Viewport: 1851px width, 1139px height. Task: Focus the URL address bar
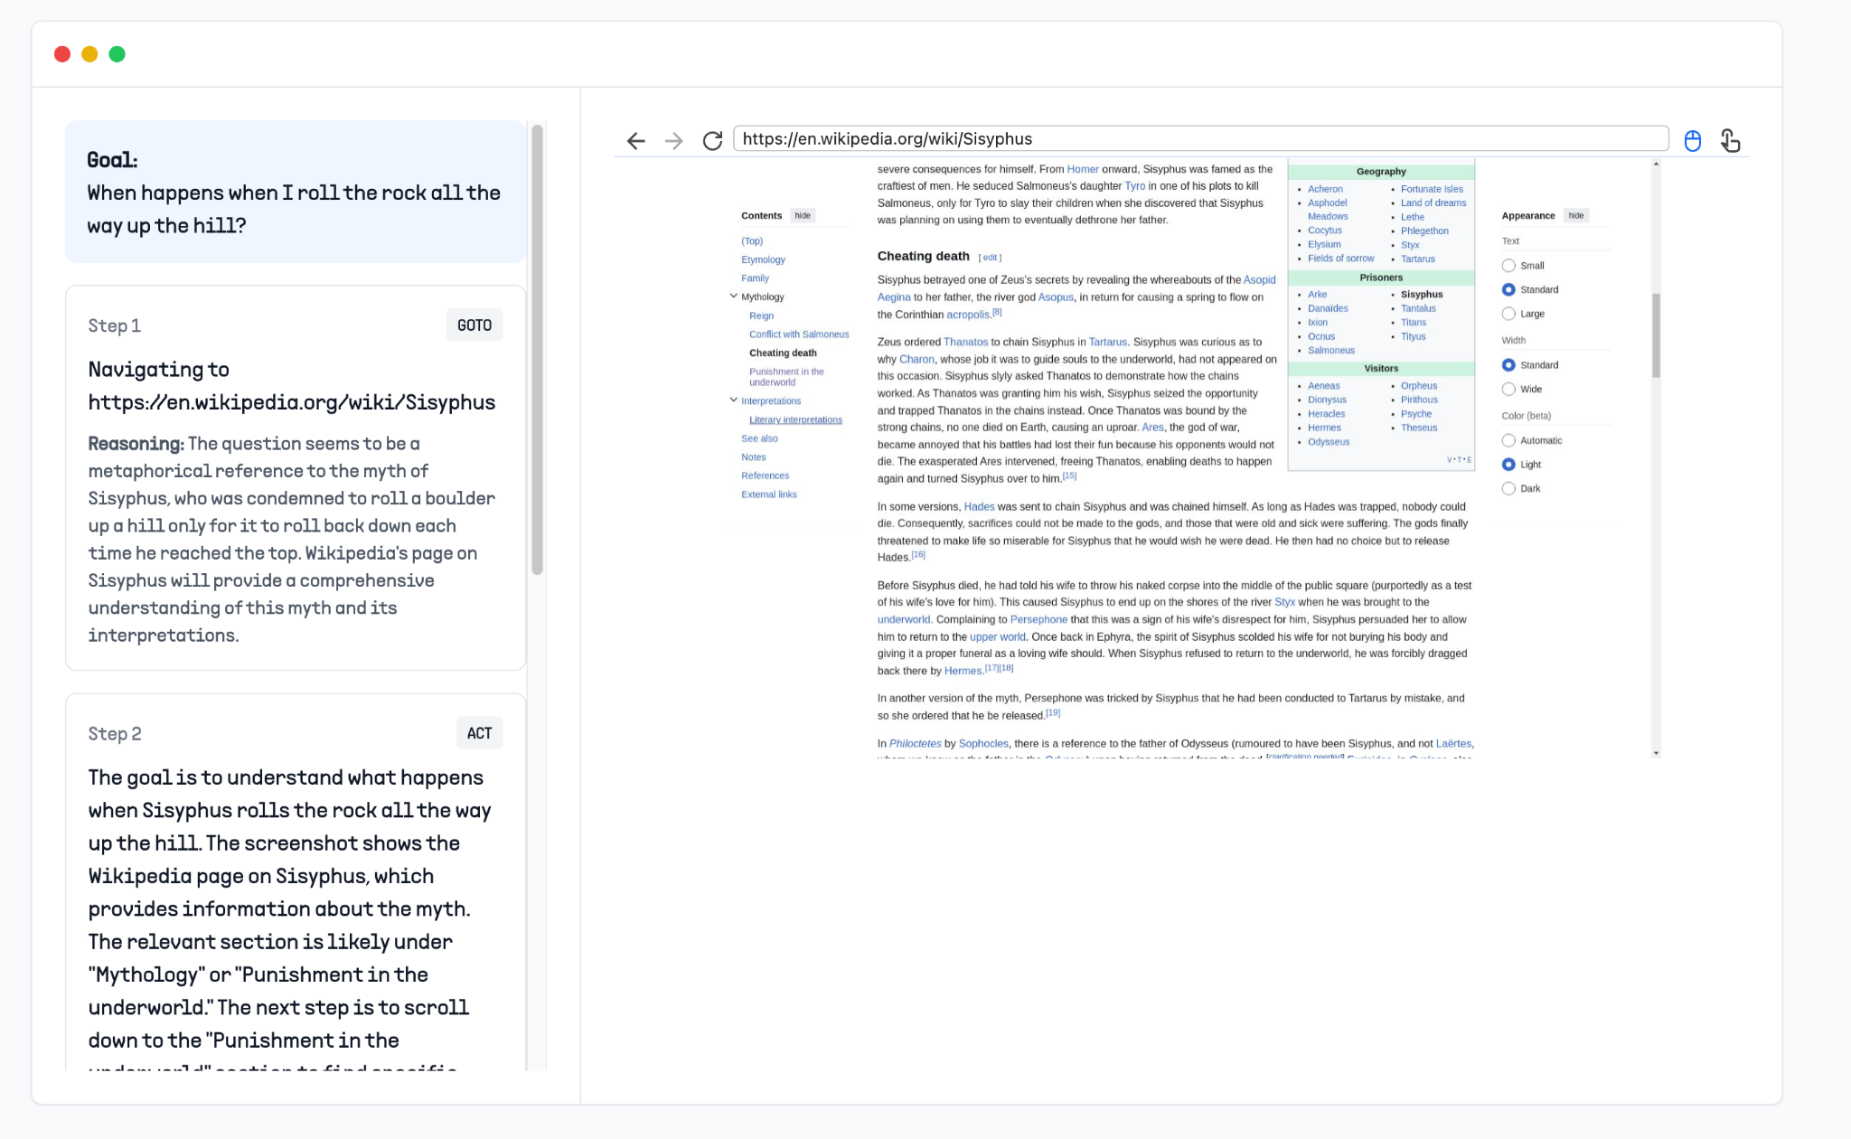[1200, 138]
